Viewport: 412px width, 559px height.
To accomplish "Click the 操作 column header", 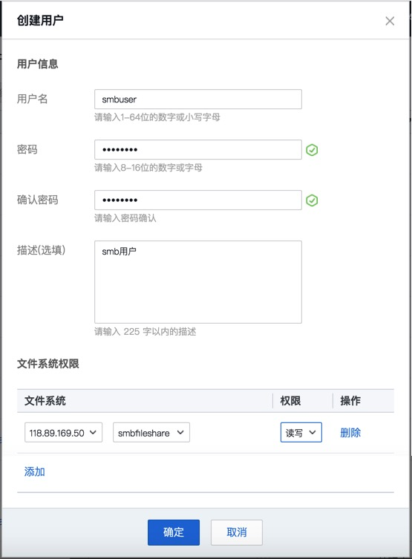I will tap(350, 401).
